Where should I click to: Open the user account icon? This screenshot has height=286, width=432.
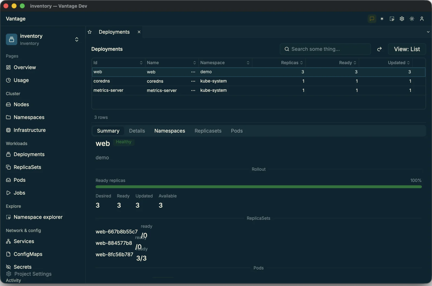[x=422, y=19]
